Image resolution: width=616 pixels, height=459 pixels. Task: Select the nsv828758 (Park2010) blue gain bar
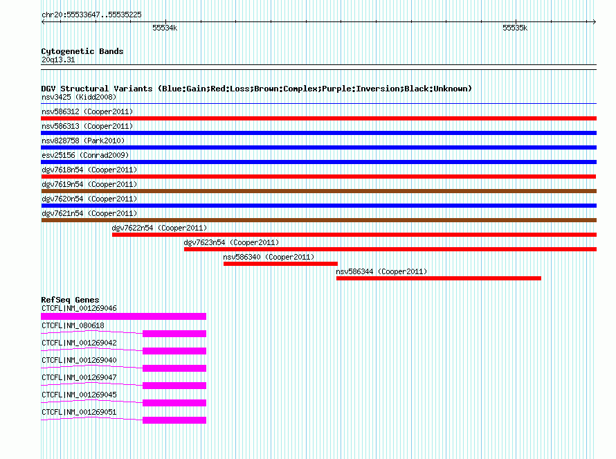(318, 147)
